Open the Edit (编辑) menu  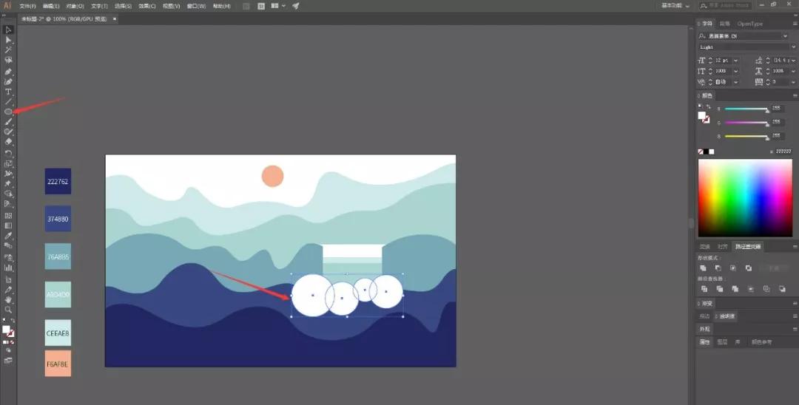pos(51,6)
